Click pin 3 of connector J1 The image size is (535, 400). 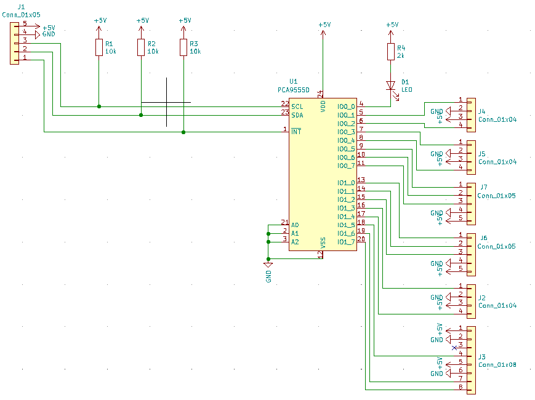pyautogui.click(x=23, y=42)
